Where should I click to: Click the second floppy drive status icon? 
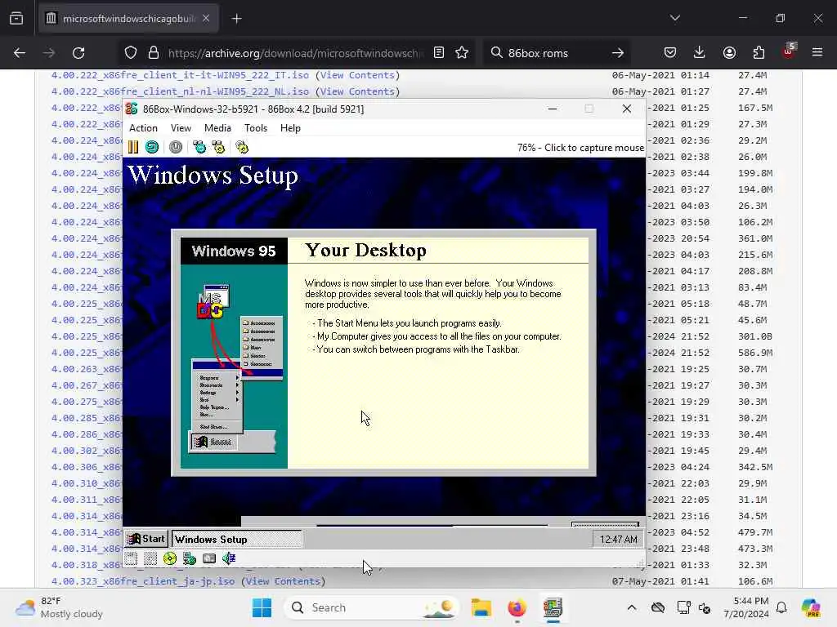[150, 558]
